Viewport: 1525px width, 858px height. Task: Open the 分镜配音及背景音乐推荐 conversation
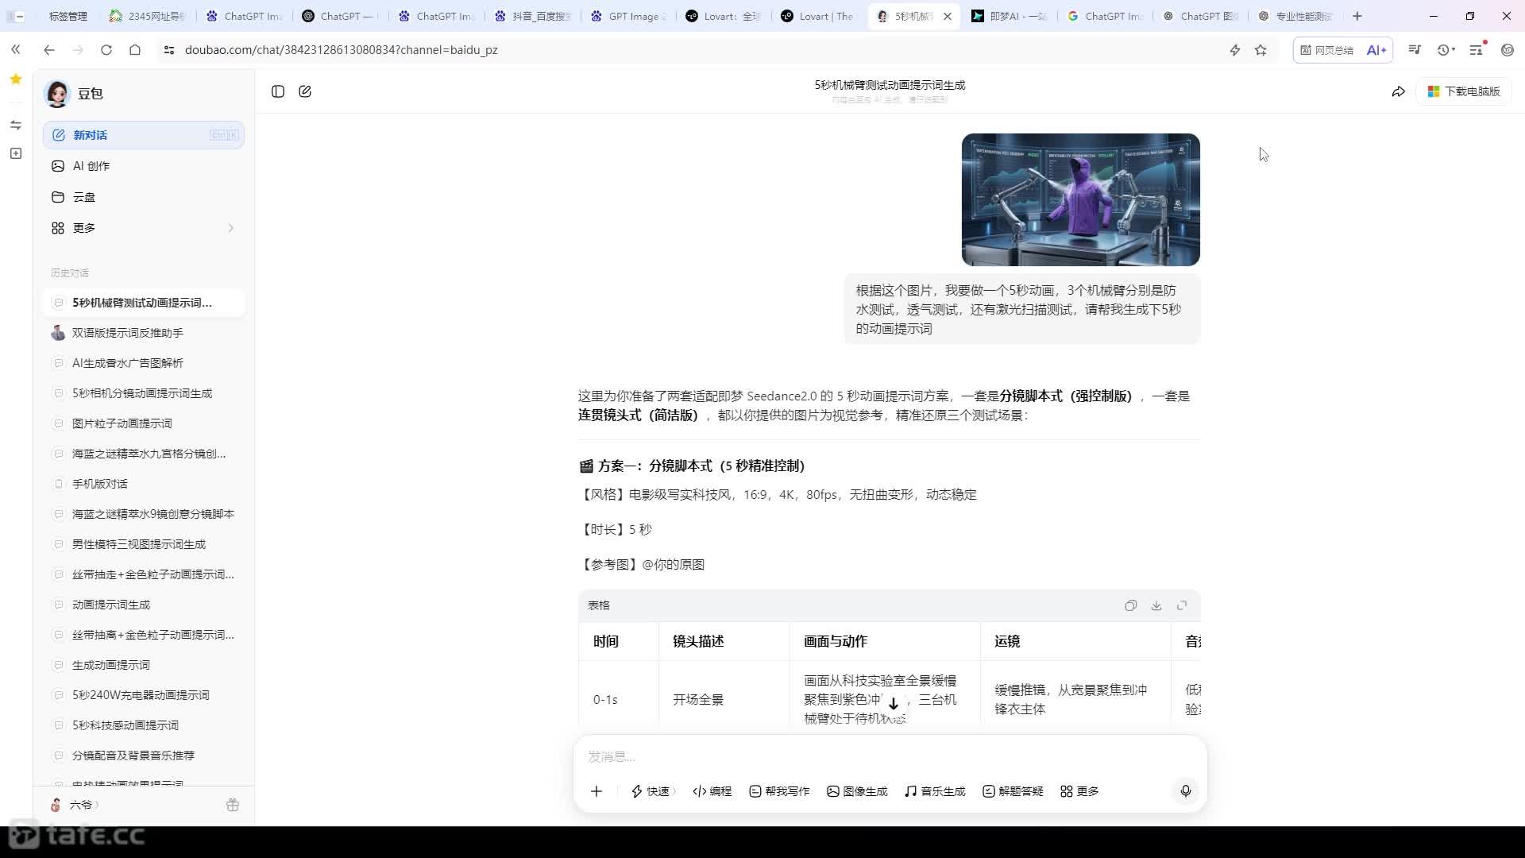point(144,756)
